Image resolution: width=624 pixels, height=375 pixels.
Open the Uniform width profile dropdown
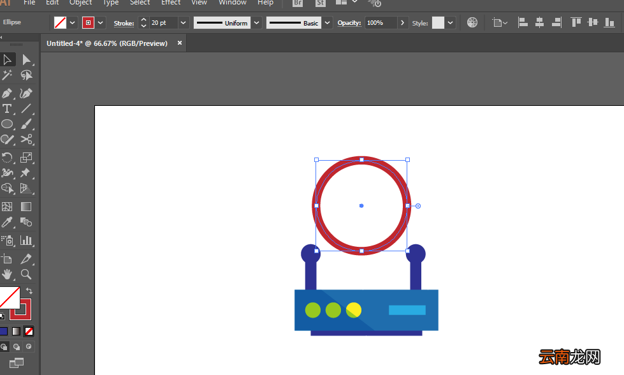tap(257, 23)
